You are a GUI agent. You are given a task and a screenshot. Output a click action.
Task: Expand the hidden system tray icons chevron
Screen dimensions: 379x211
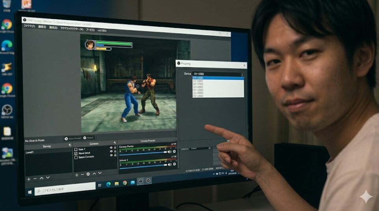click(214, 174)
